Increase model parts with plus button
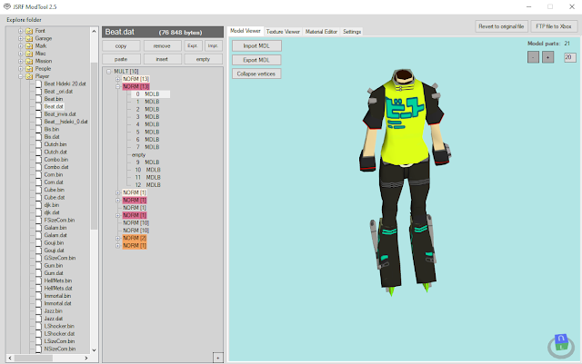 pos(547,57)
